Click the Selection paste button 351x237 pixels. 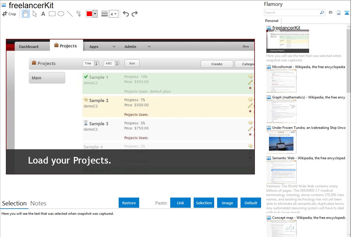tap(204, 203)
